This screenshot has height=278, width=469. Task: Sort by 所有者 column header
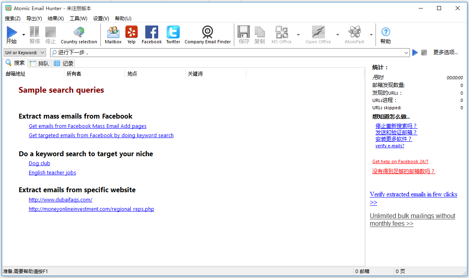[x=95, y=74]
